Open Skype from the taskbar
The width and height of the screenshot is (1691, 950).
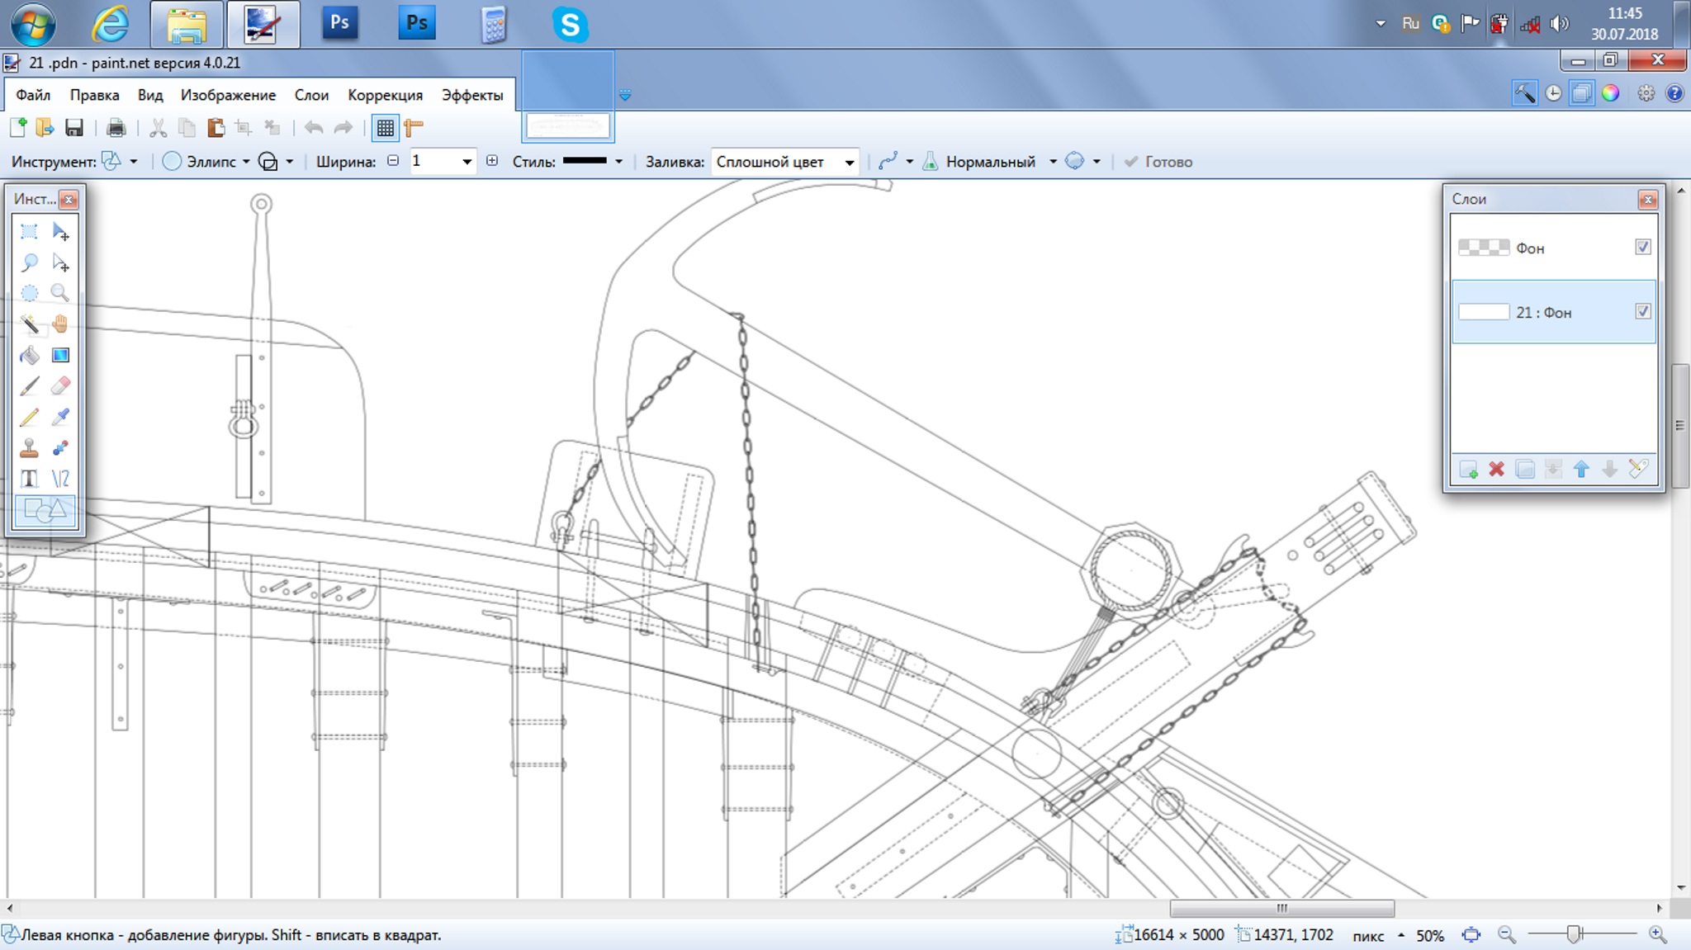click(x=570, y=25)
